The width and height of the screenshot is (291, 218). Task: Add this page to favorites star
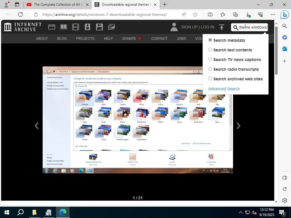(x=195, y=14)
